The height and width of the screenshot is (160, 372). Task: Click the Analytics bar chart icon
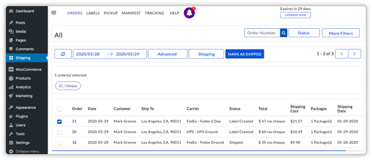[11, 87]
